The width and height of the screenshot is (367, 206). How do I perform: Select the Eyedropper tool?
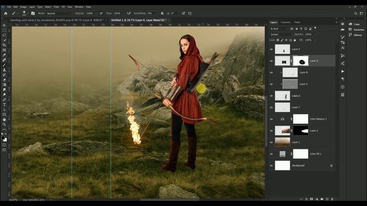pos(4,55)
